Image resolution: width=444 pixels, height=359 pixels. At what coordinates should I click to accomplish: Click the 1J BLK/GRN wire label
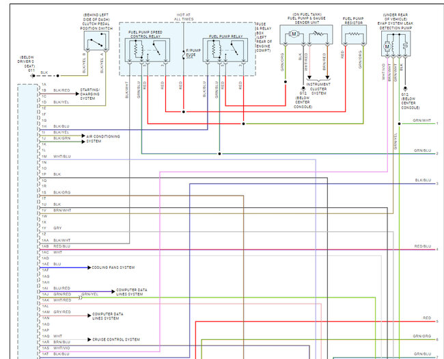coord(61,138)
